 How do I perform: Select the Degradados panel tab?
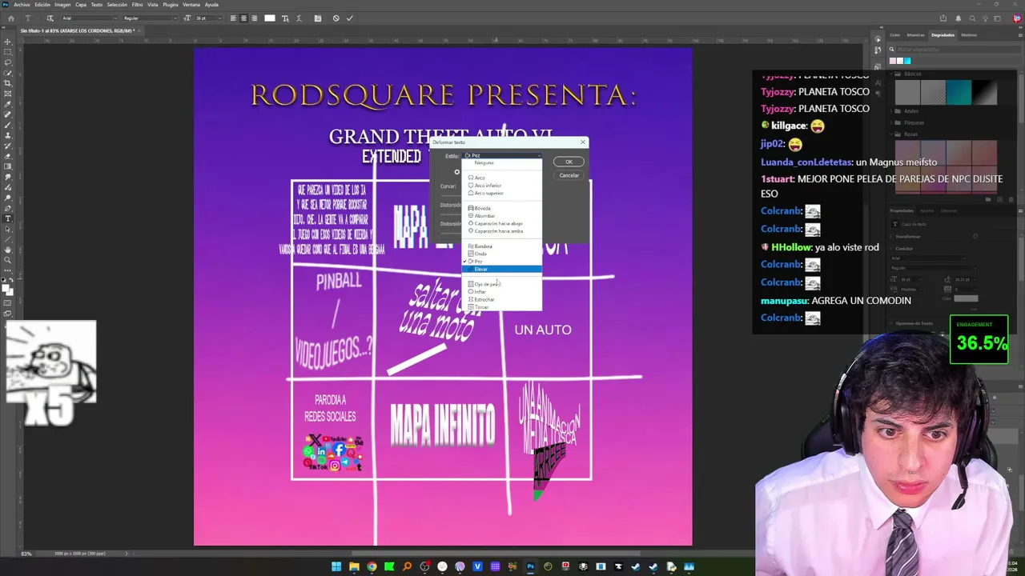pyautogui.click(x=943, y=35)
